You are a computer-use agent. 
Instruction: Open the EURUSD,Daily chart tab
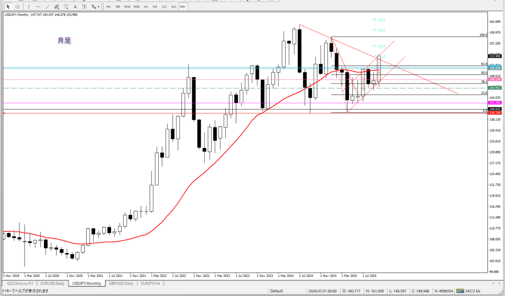[x=53, y=284]
